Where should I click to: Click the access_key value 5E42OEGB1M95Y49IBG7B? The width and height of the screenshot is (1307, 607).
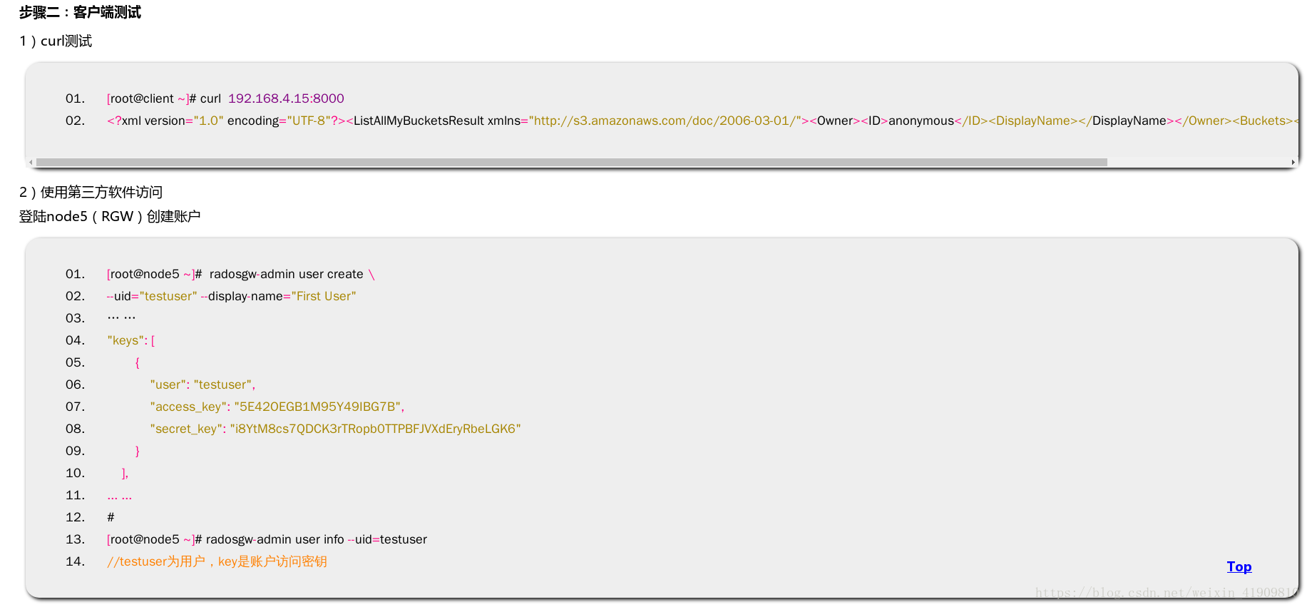point(319,407)
